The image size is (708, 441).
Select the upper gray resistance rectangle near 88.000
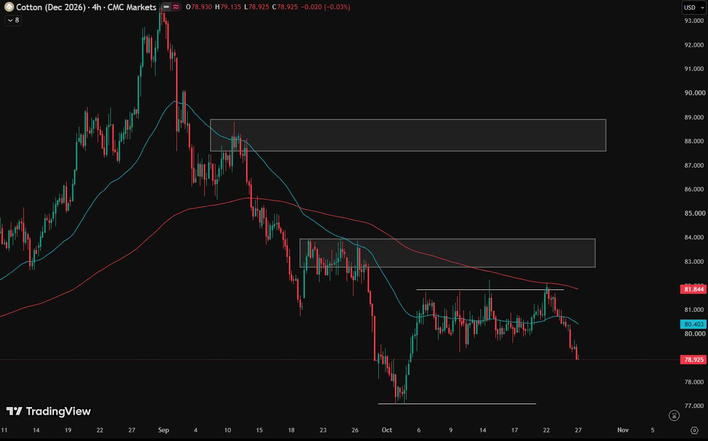(408, 135)
